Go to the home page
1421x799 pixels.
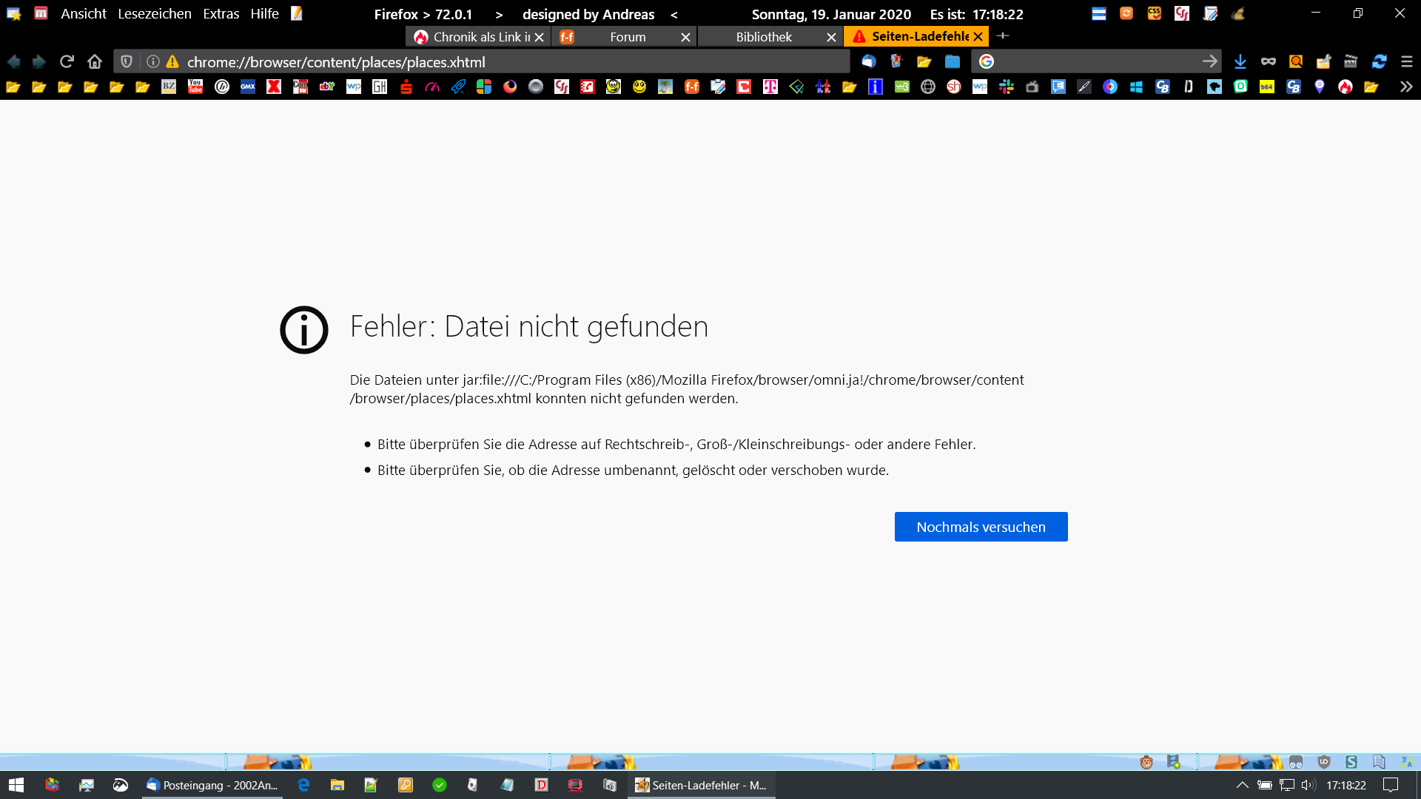(95, 61)
